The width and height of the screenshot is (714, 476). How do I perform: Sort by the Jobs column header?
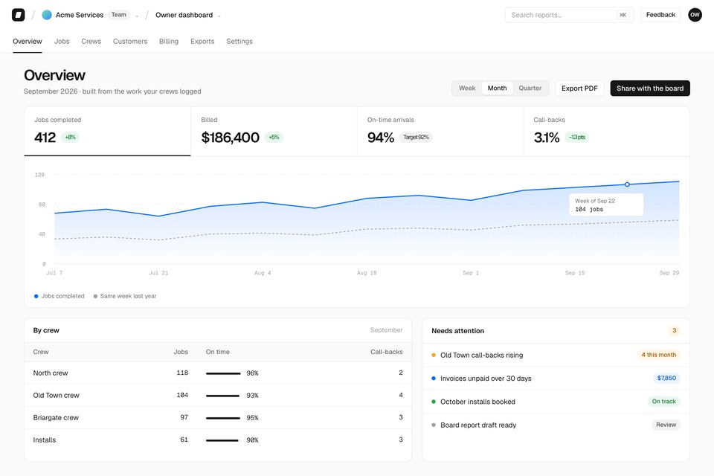click(181, 352)
